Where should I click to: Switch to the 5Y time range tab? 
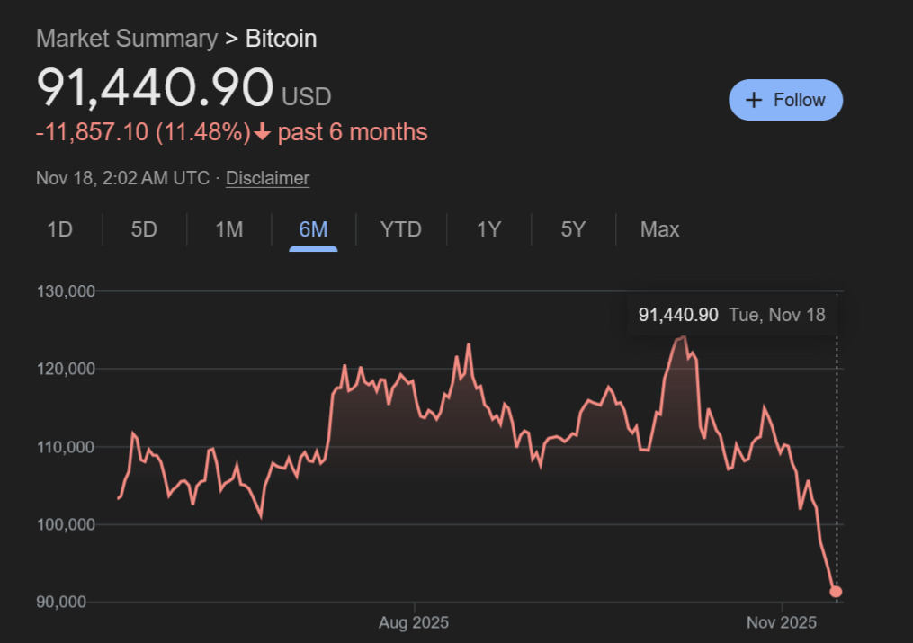click(573, 229)
